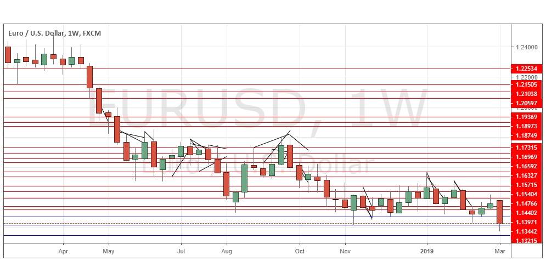This screenshot has height=278, width=546.
Task: Select the 1.21505 price level label
Action: tap(526, 84)
